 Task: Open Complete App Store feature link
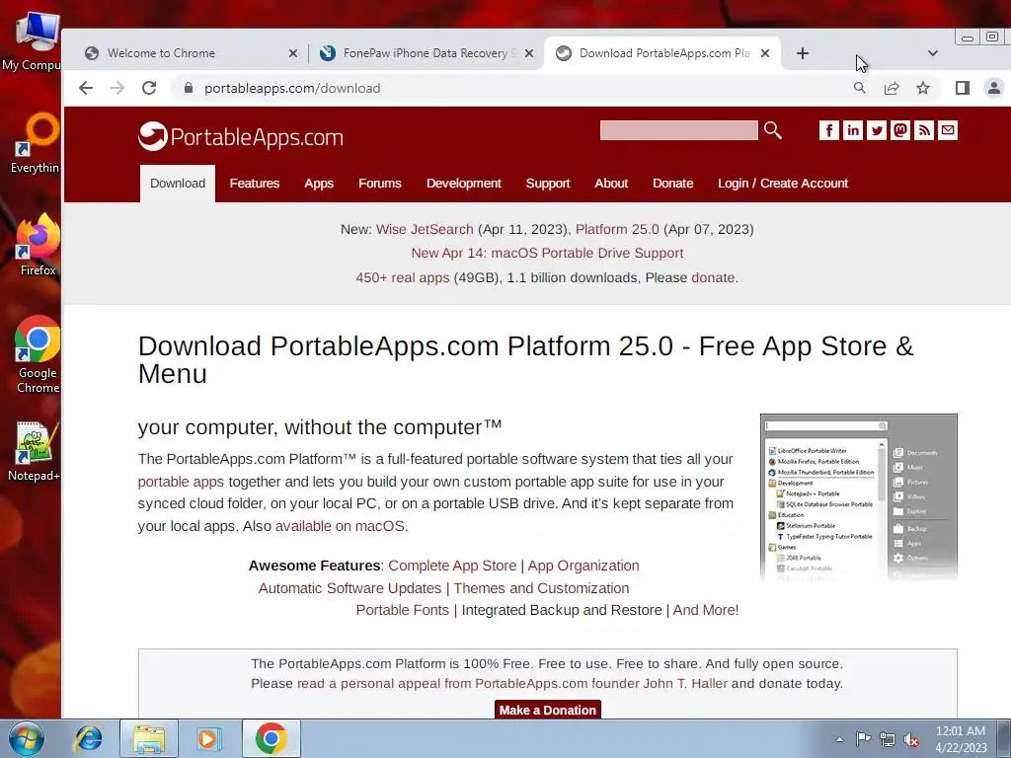point(452,566)
